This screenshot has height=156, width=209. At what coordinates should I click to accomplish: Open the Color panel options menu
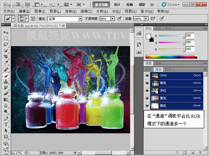pyautogui.click(x=205, y=28)
